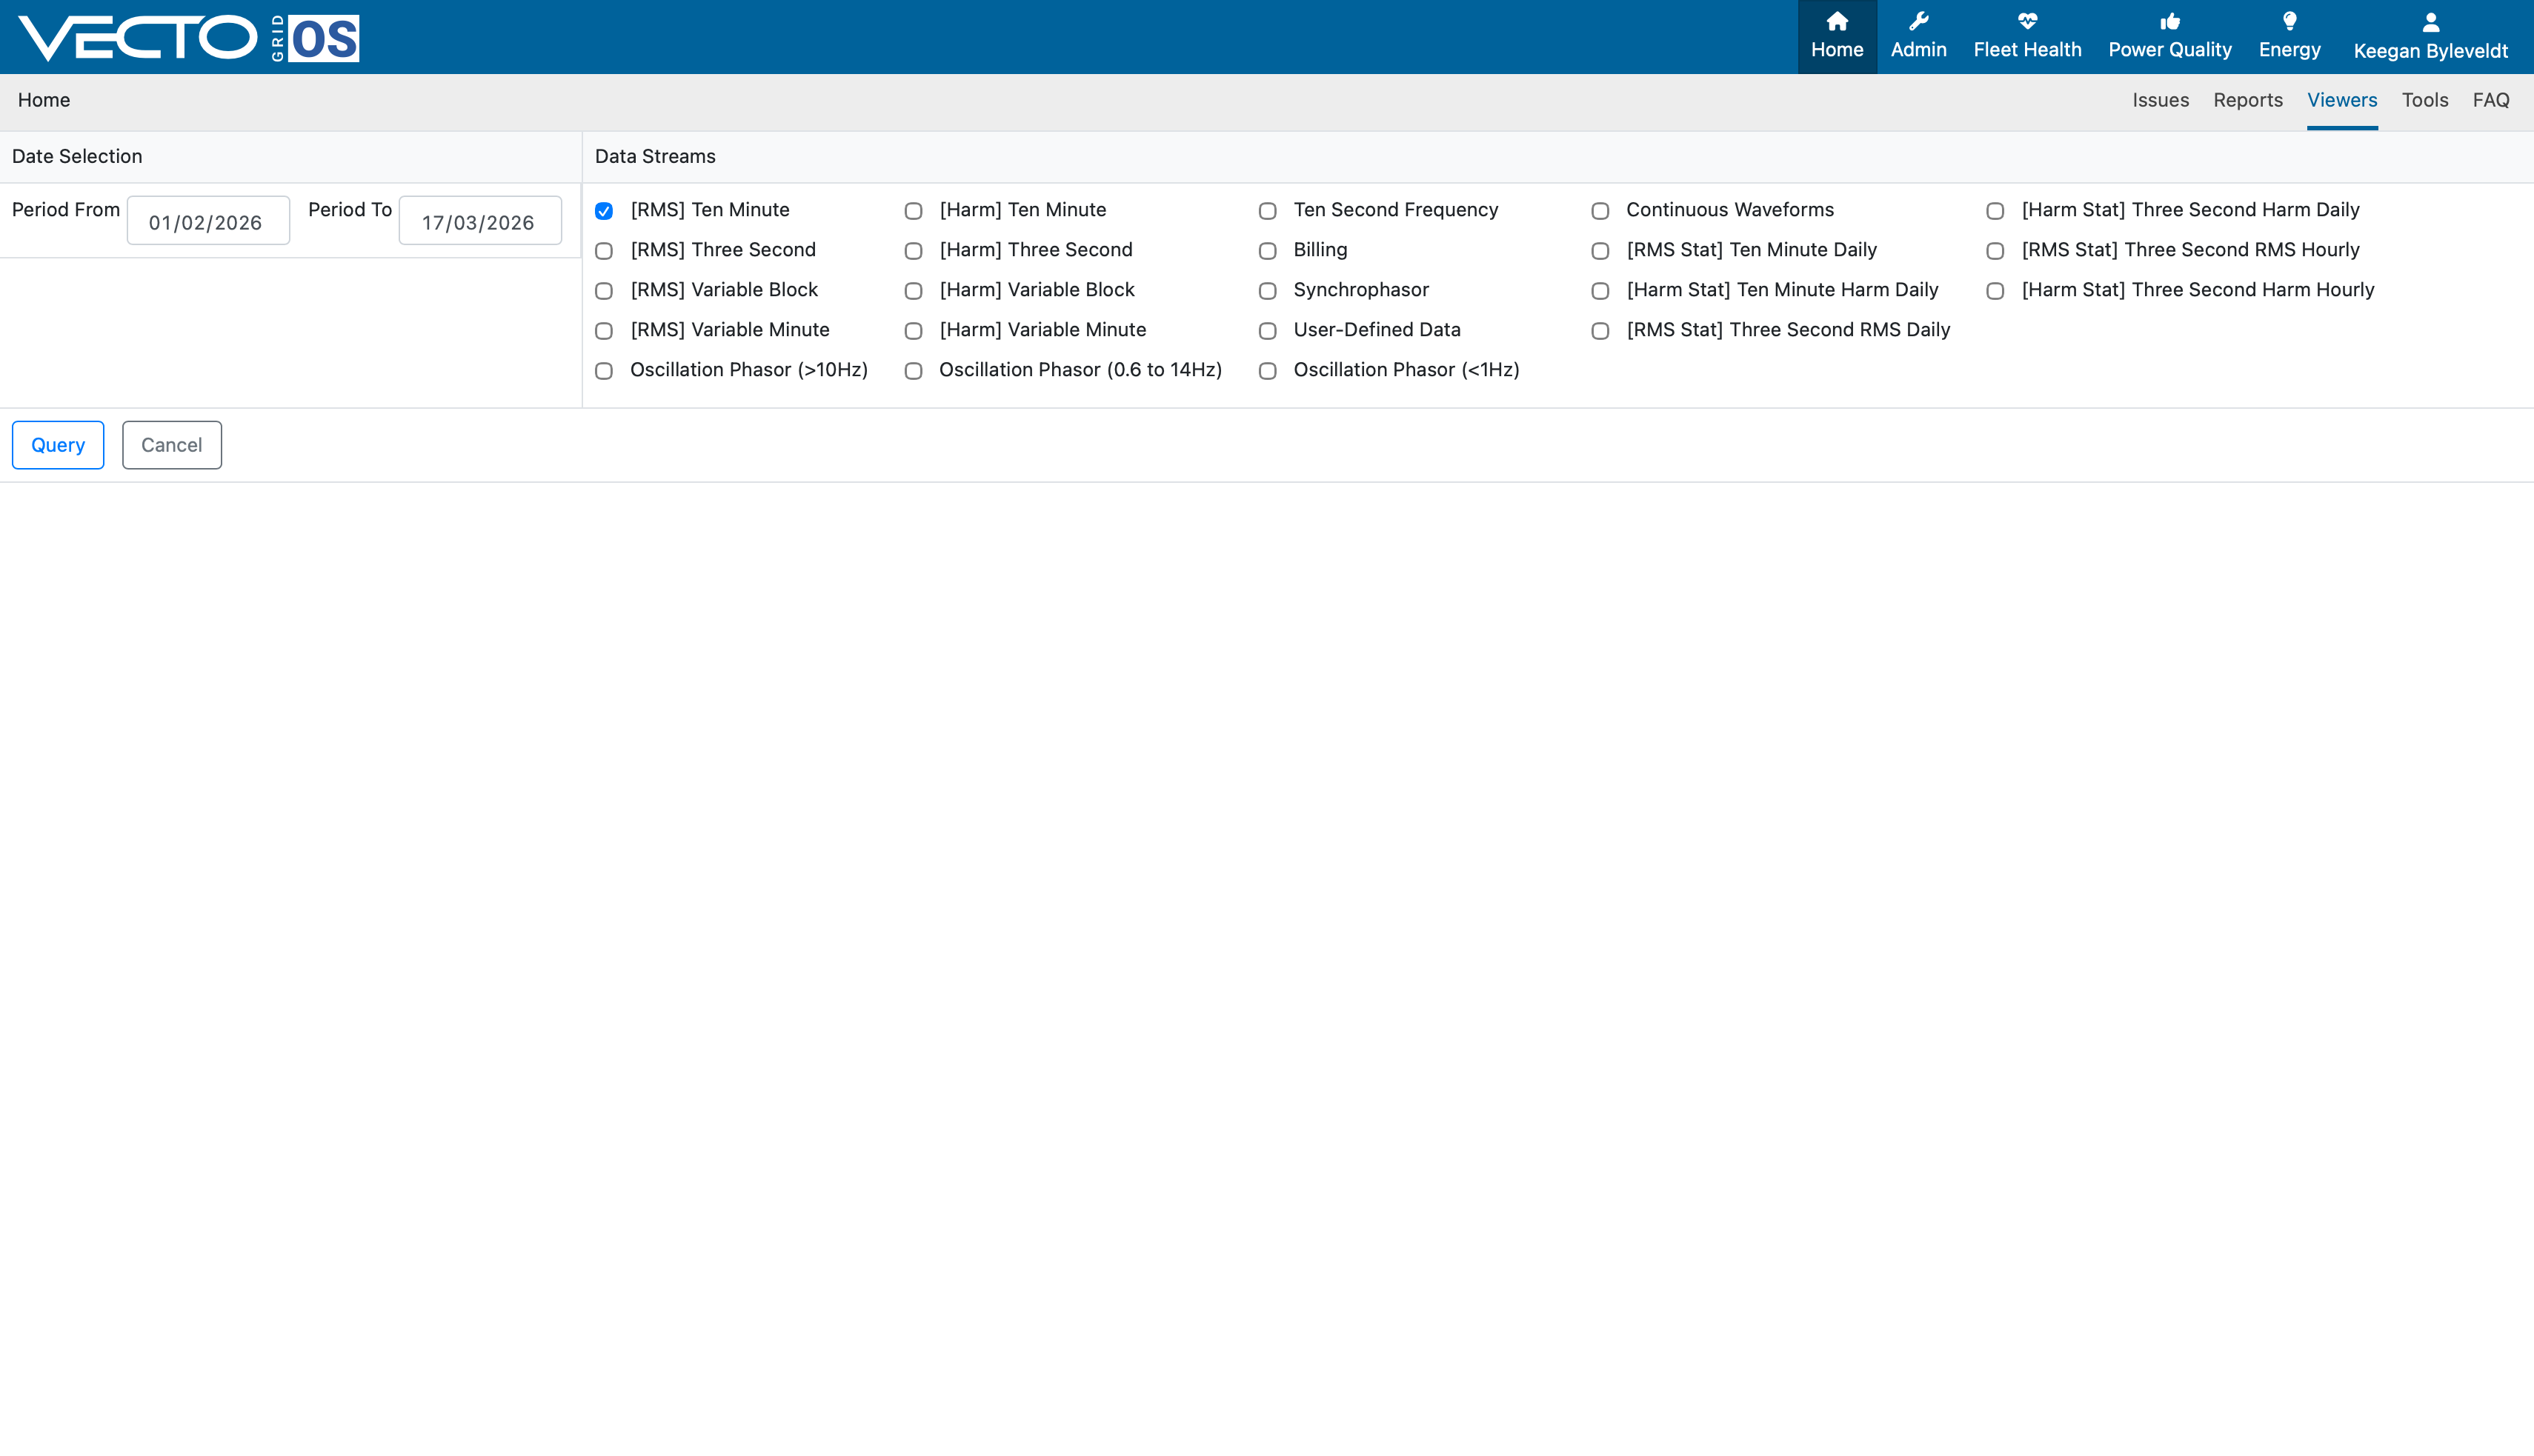The height and width of the screenshot is (1456, 2534).
Task: Open the Reports tab
Action: [2247, 100]
